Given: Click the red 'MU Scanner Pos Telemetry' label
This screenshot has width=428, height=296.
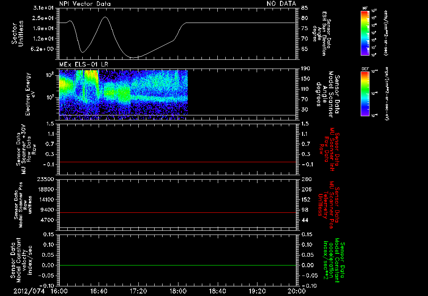Looking at the screenshot, I should [329, 205].
